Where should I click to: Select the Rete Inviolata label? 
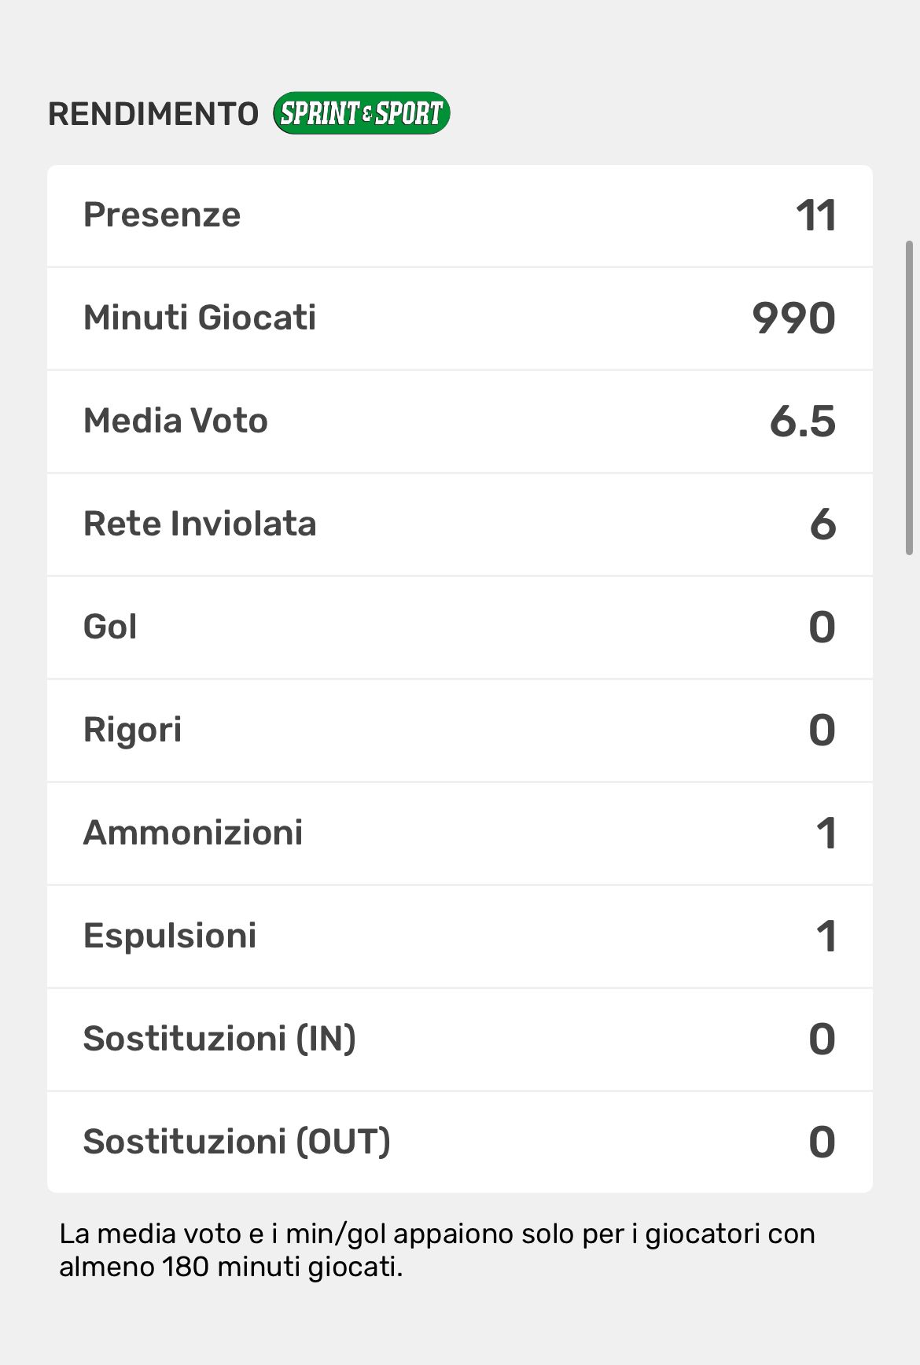point(200,524)
